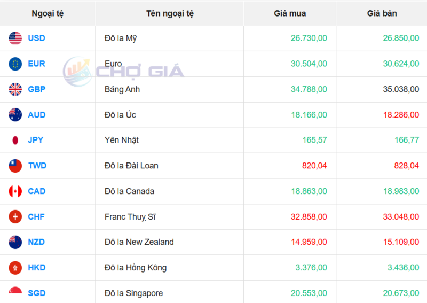This screenshot has width=427, height=303.
Task: Select the United Kingdom flag icon
Action: [x=15, y=89]
